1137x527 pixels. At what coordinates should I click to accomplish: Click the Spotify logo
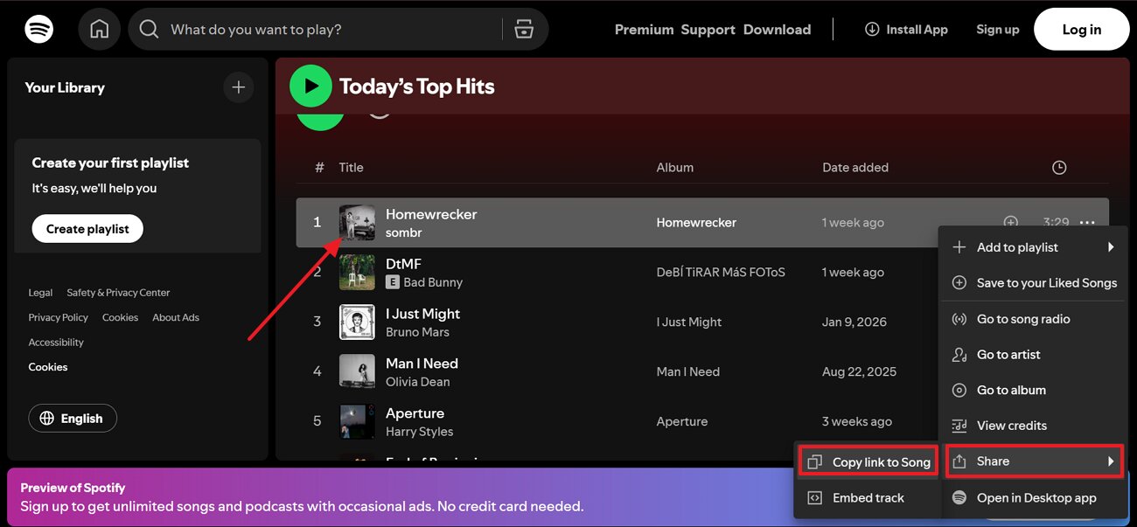click(x=38, y=28)
